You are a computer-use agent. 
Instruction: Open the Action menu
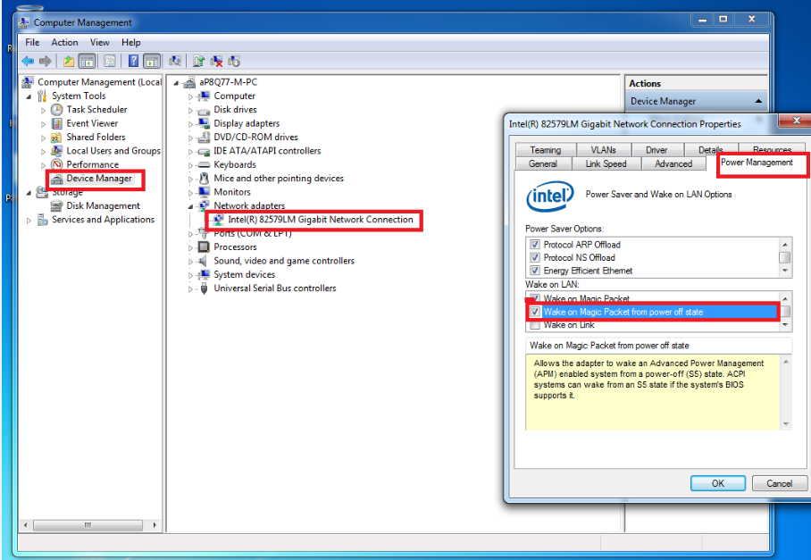pos(64,42)
